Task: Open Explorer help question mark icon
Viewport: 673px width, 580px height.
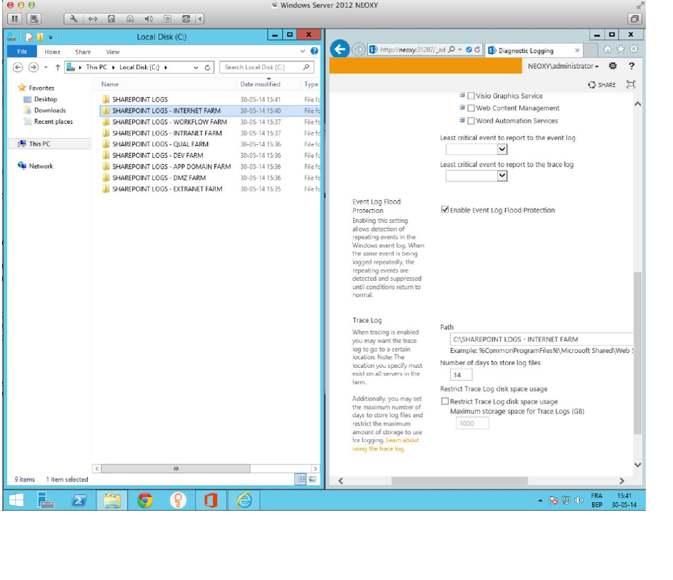Action: [314, 51]
